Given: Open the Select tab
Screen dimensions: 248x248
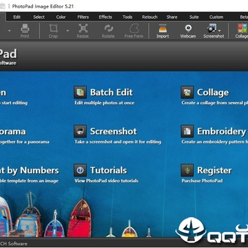Looking at the screenshot, I should [39, 17].
